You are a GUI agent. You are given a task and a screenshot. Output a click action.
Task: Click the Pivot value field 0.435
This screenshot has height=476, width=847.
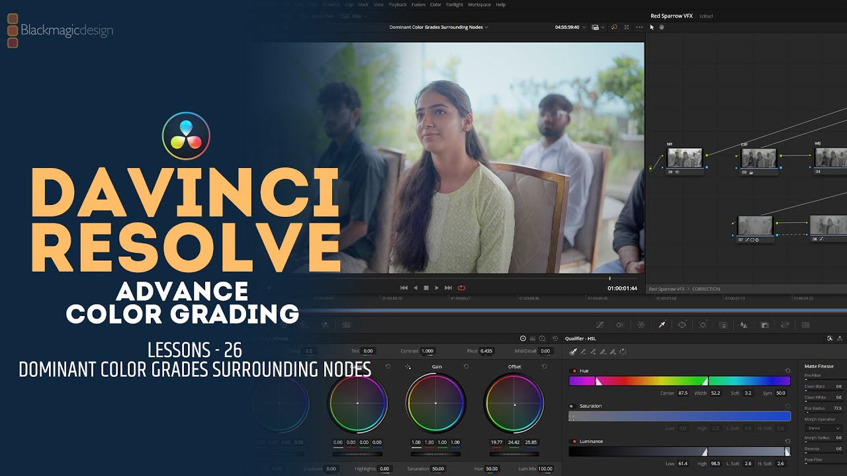[x=486, y=351]
